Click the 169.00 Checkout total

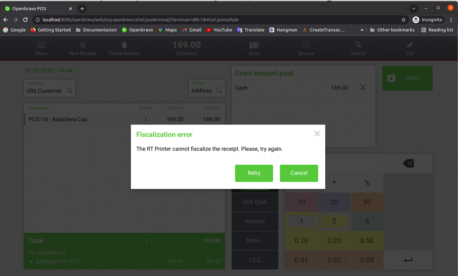pos(186,48)
